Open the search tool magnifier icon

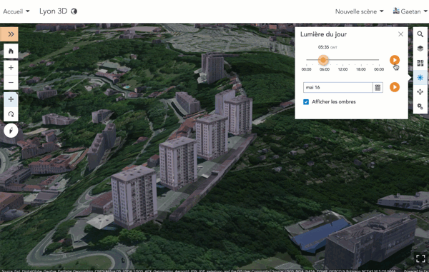pos(420,34)
